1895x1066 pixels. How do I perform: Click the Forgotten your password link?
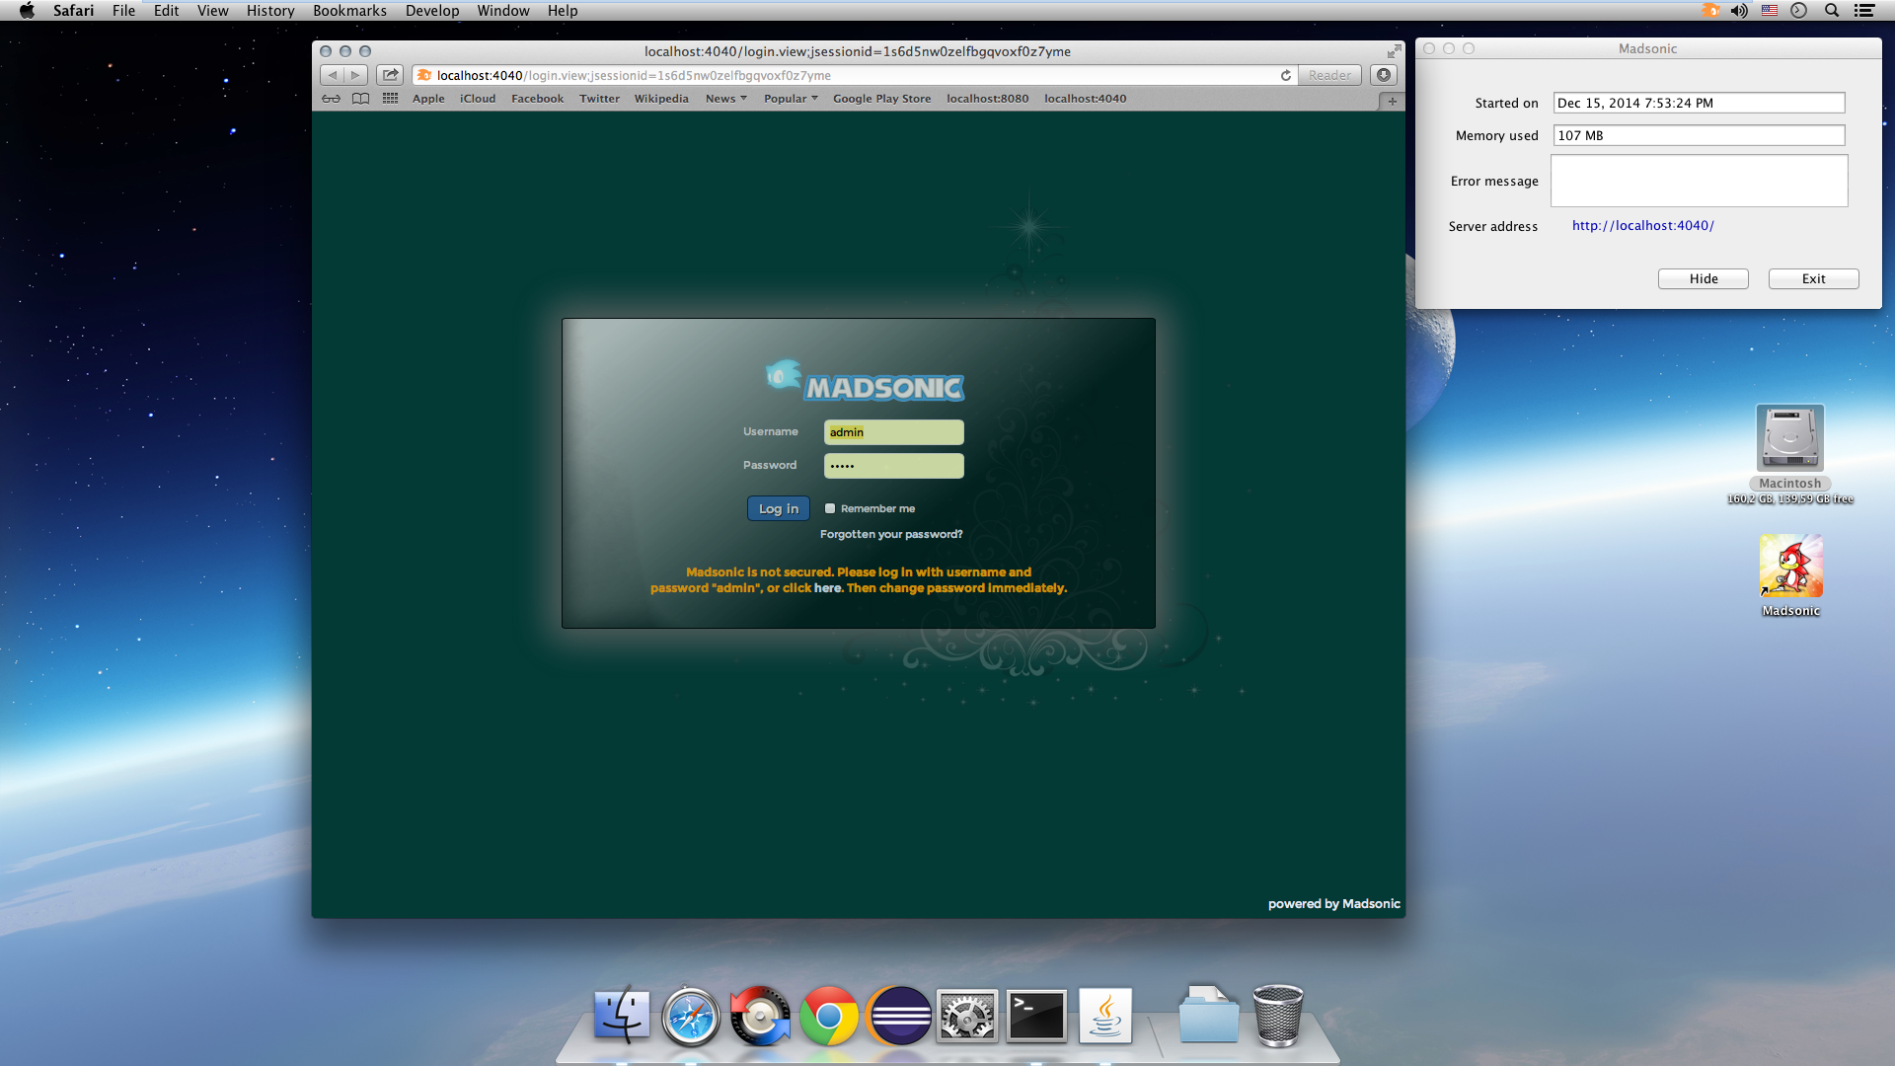coord(891,534)
